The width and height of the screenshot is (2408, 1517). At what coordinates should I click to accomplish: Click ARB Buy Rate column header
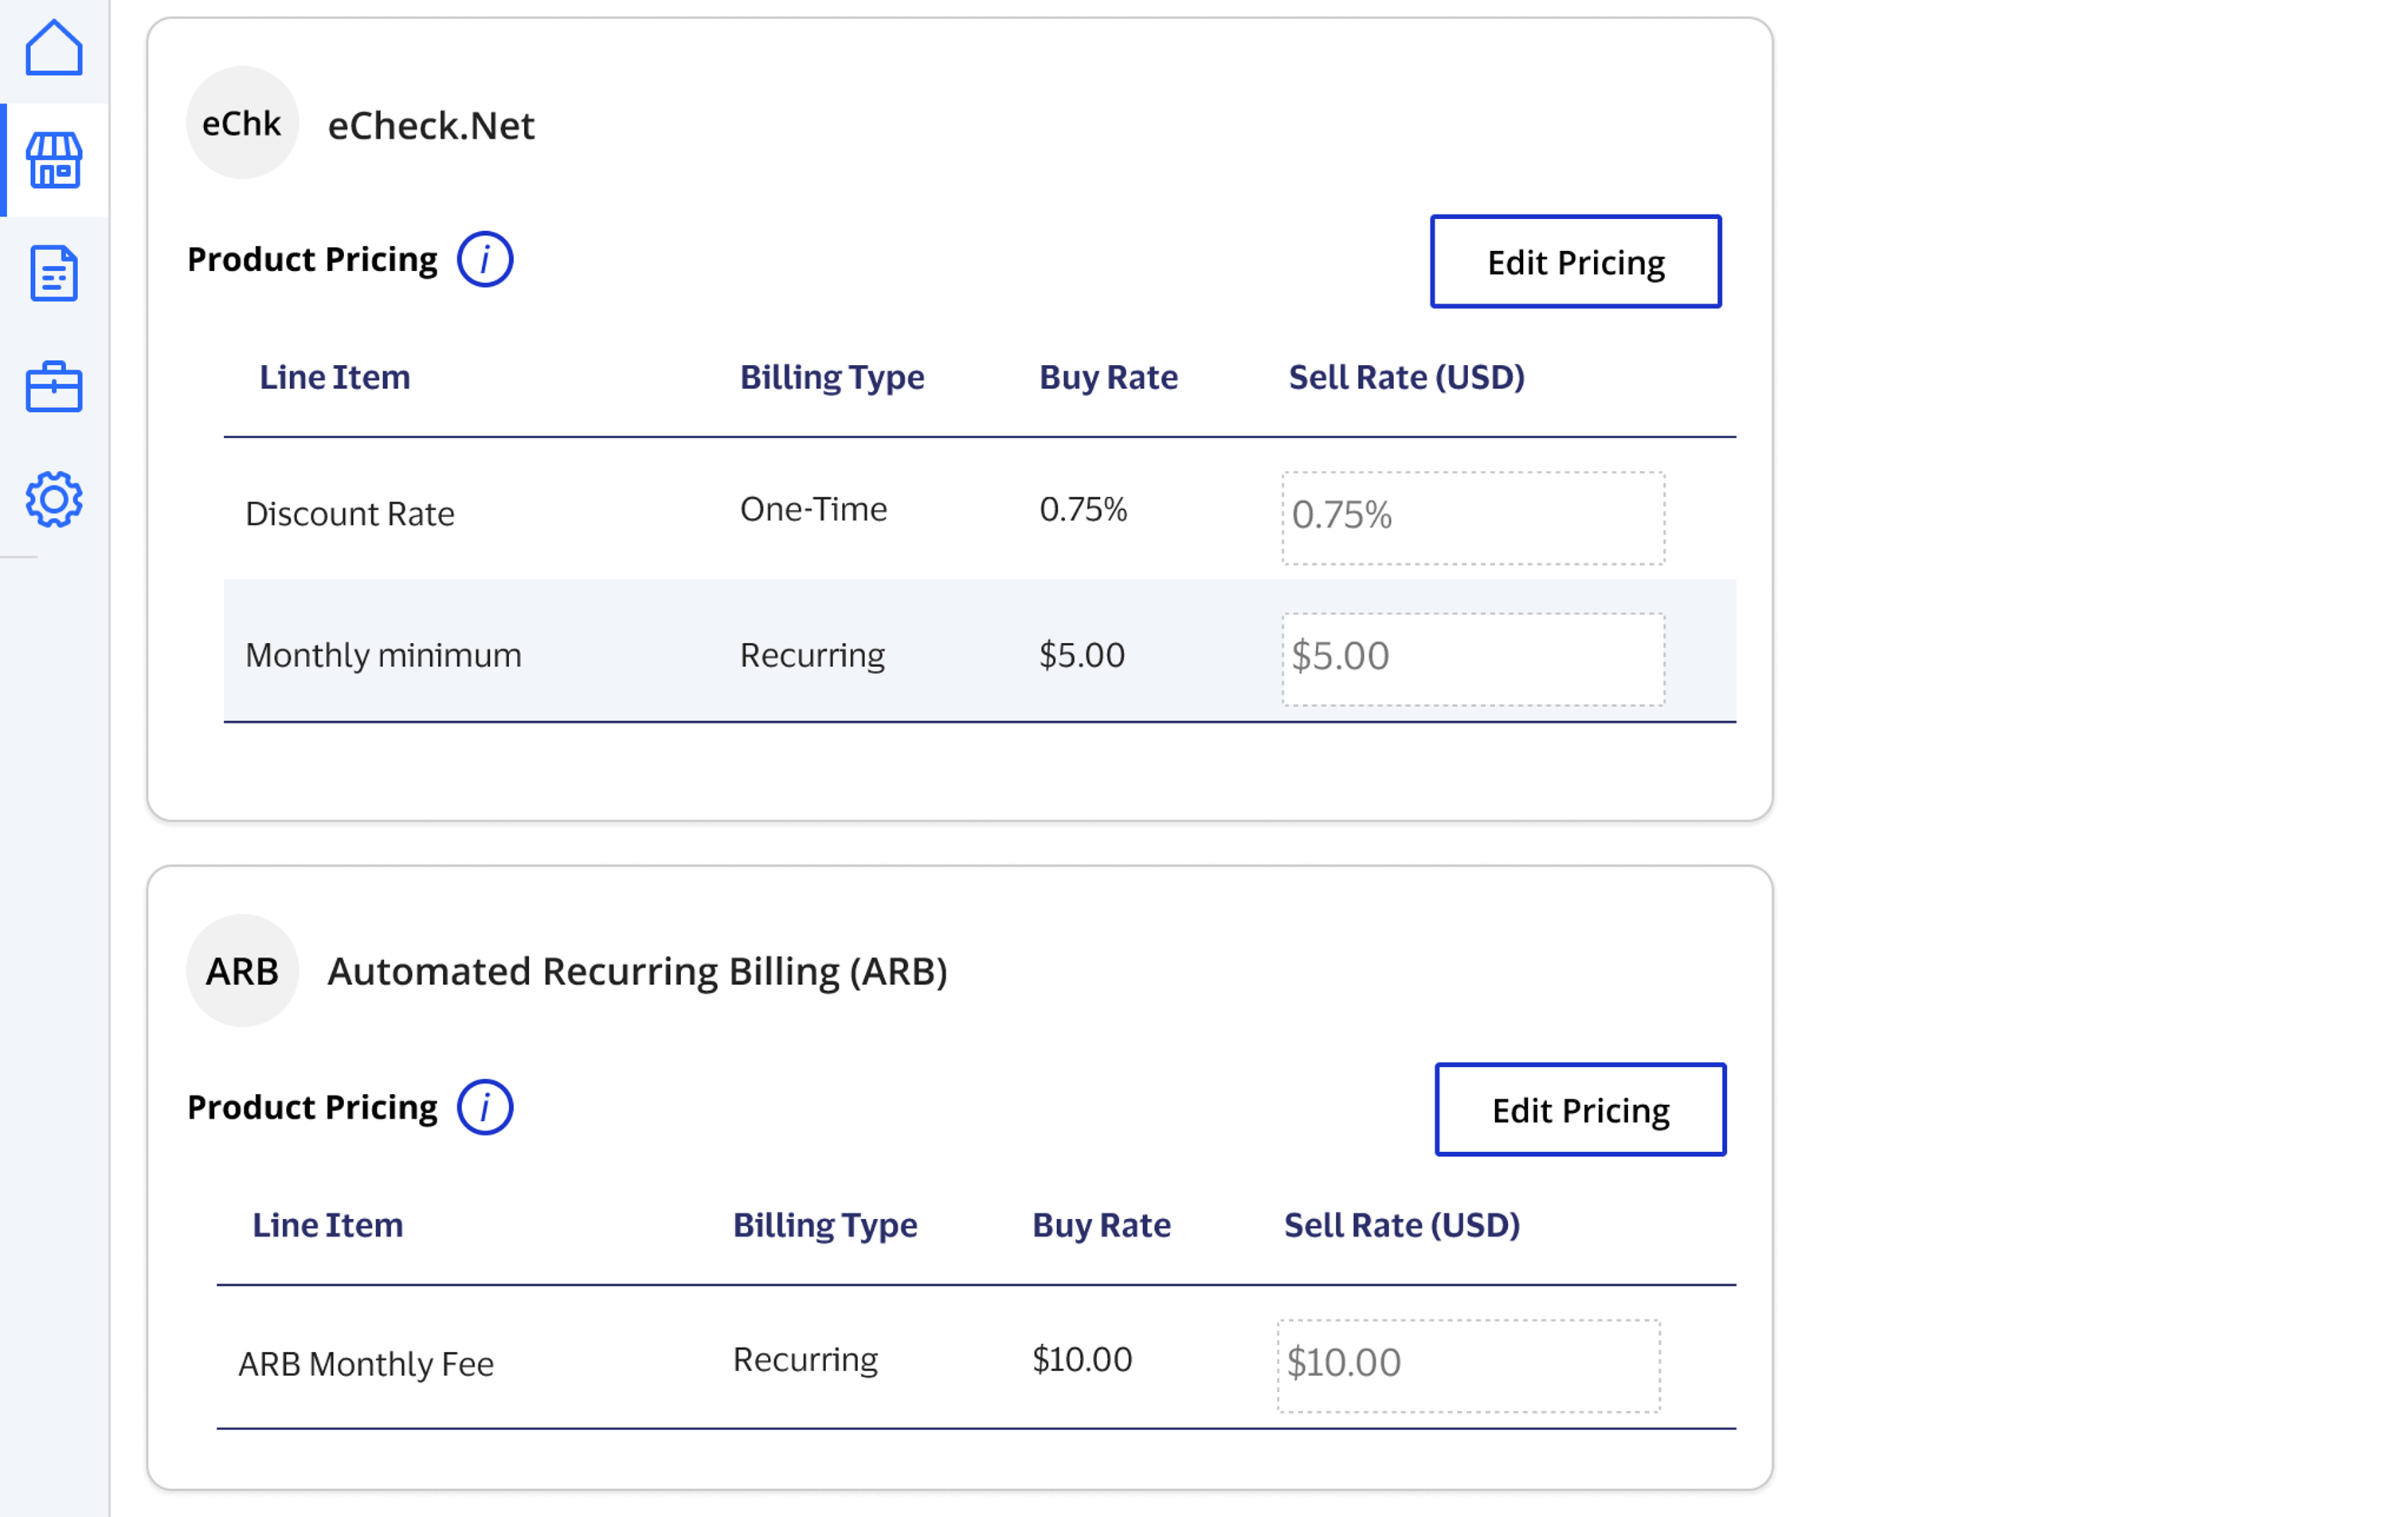click(1101, 1225)
